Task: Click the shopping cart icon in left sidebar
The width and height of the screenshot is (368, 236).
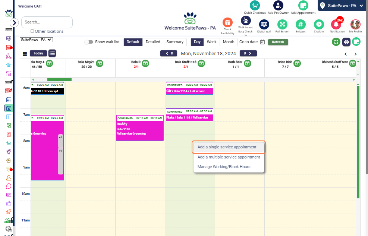Action: tap(9, 143)
